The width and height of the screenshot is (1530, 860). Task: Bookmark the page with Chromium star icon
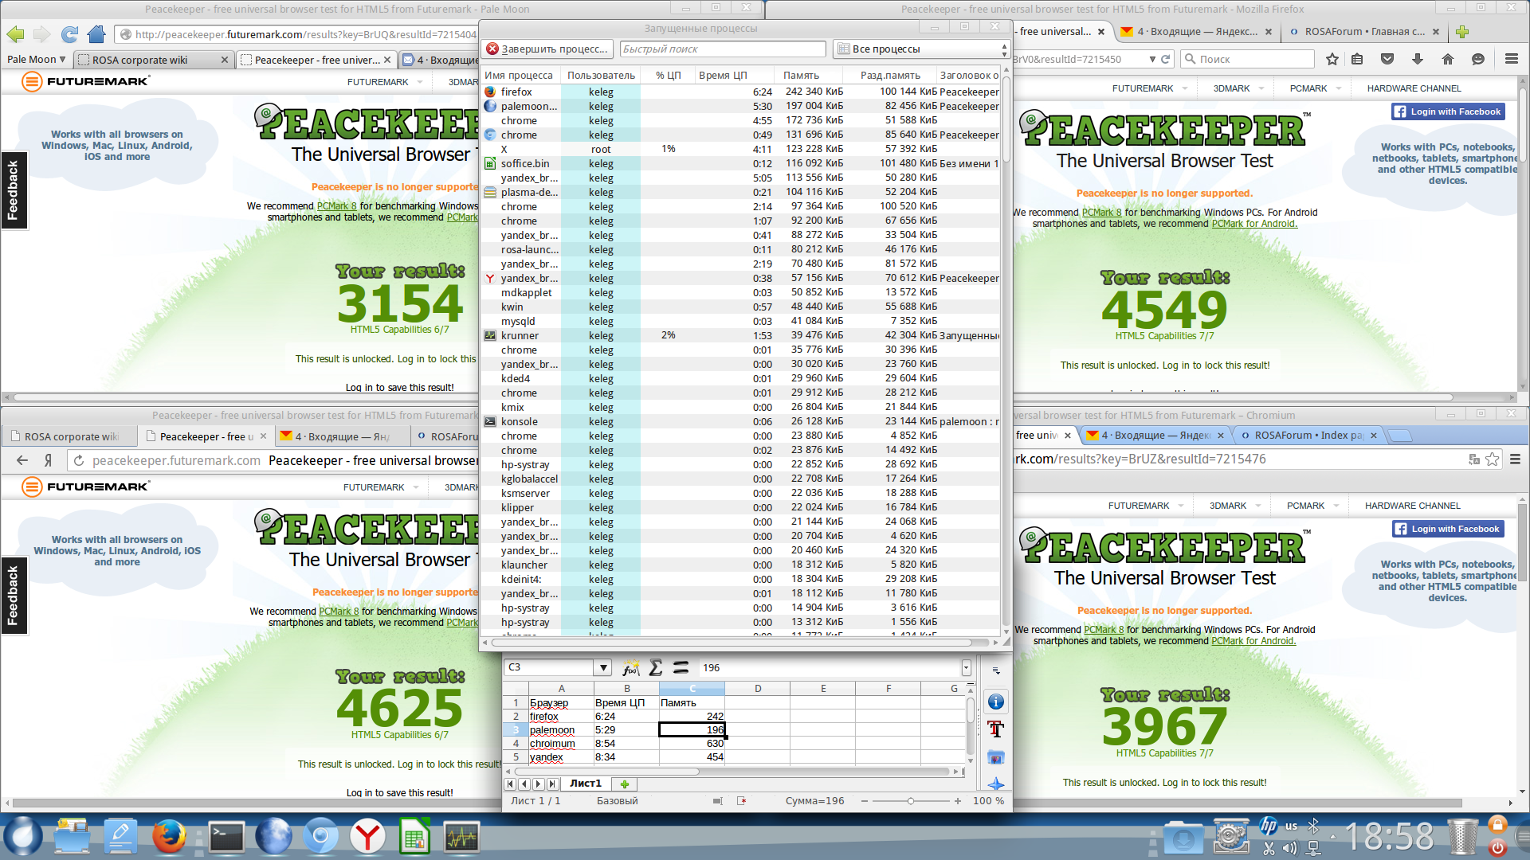pos(1493,459)
